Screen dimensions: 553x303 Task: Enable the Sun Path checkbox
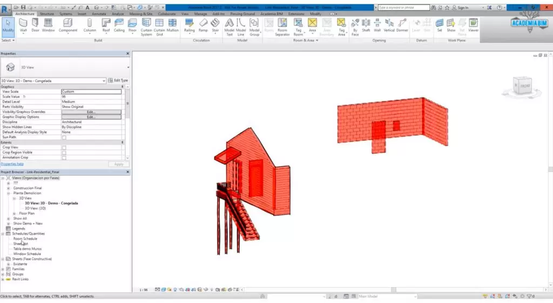pos(64,137)
